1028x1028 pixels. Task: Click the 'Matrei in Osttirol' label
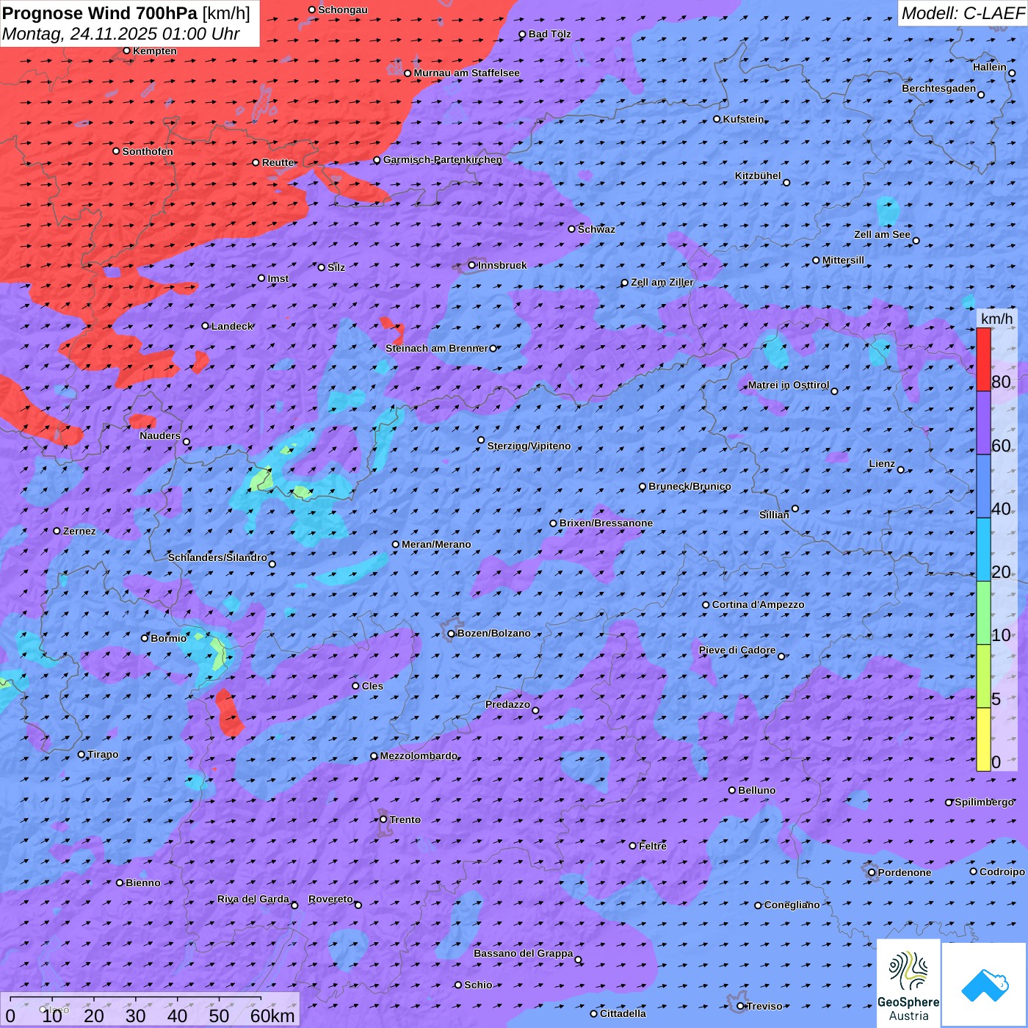(789, 385)
